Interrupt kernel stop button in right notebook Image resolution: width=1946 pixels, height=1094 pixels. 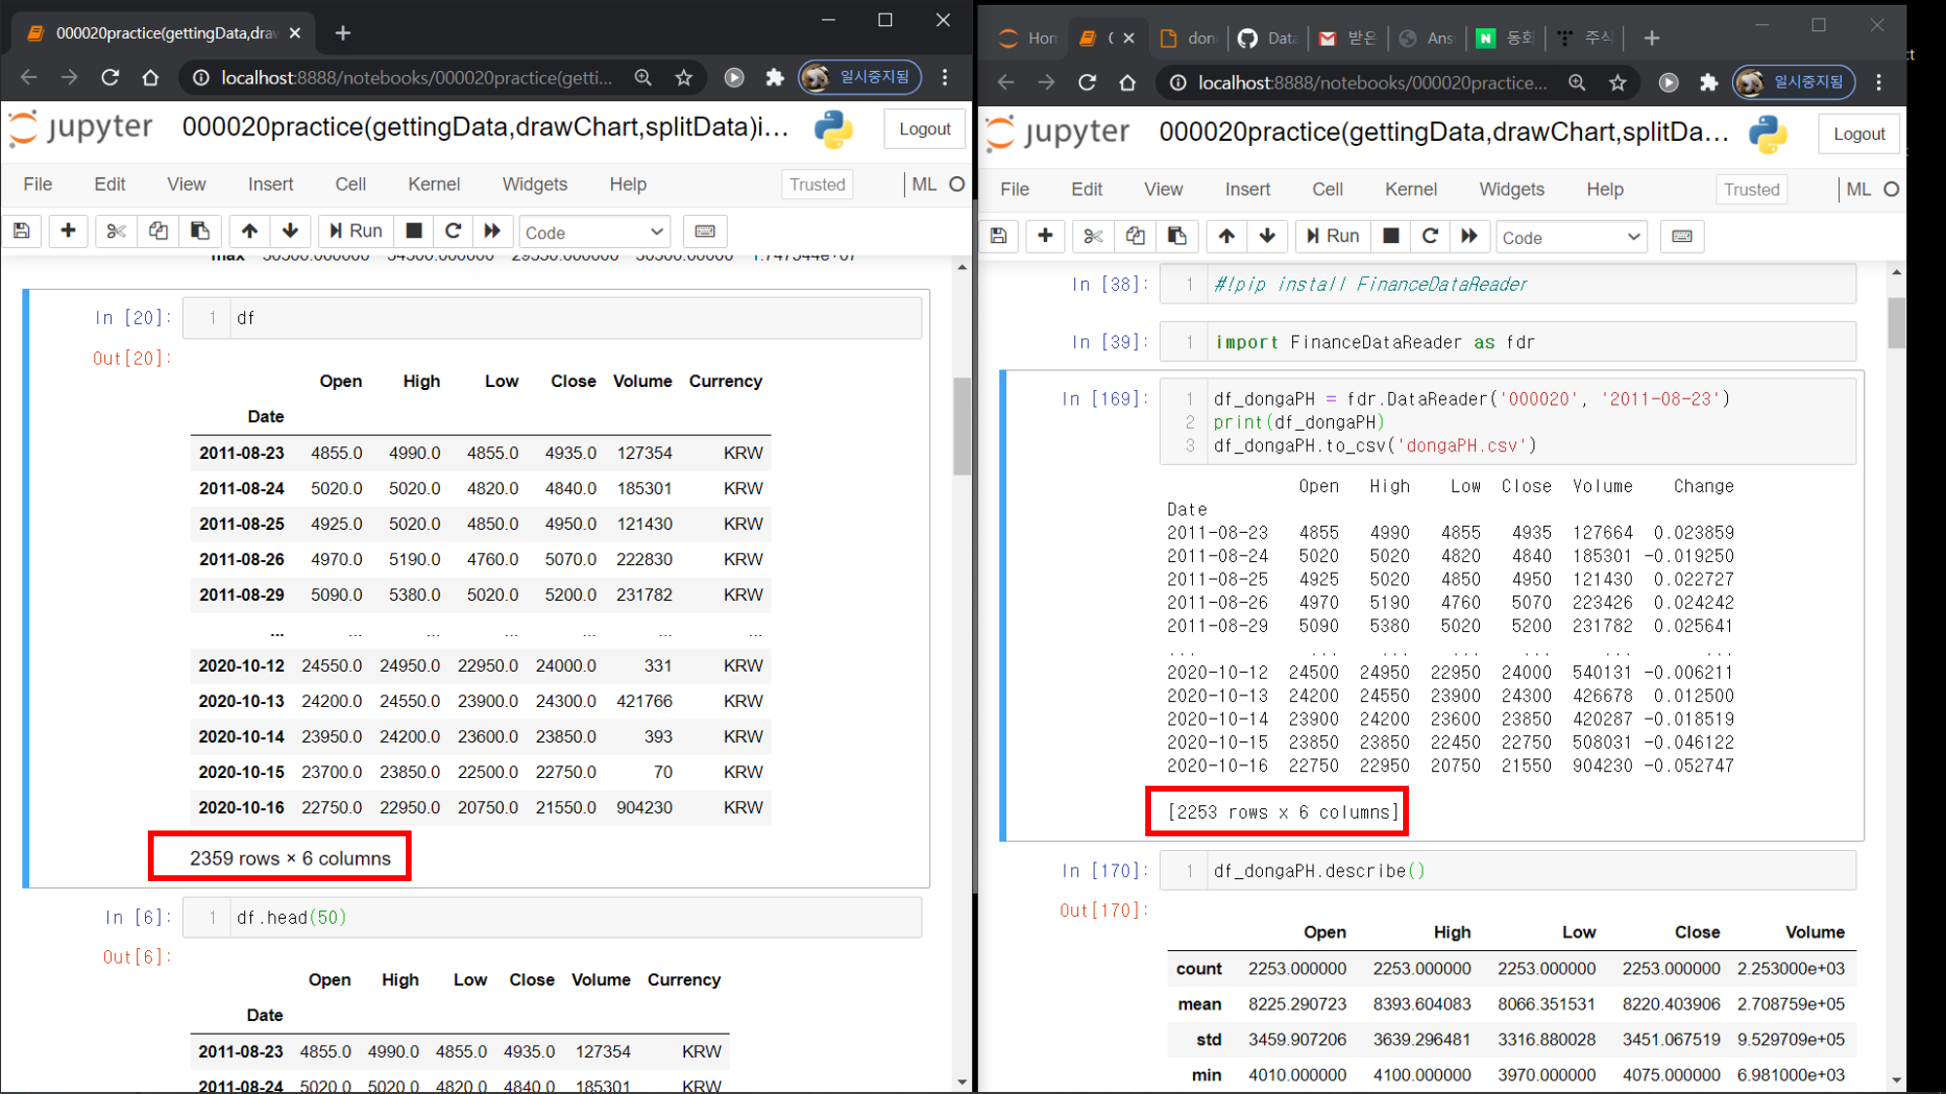pos(1390,236)
